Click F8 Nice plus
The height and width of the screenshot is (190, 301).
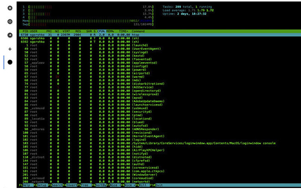pyautogui.click(x=128, y=185)
